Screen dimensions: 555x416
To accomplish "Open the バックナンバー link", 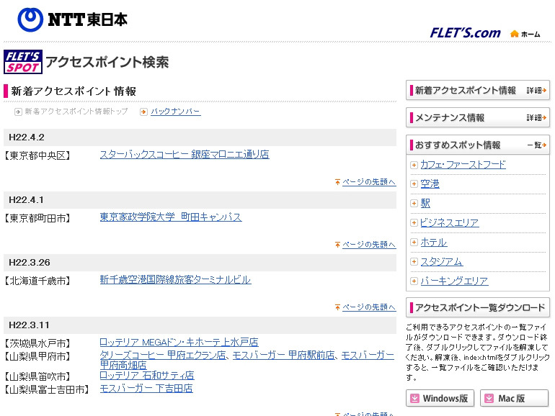I will (x=176, y=112).
